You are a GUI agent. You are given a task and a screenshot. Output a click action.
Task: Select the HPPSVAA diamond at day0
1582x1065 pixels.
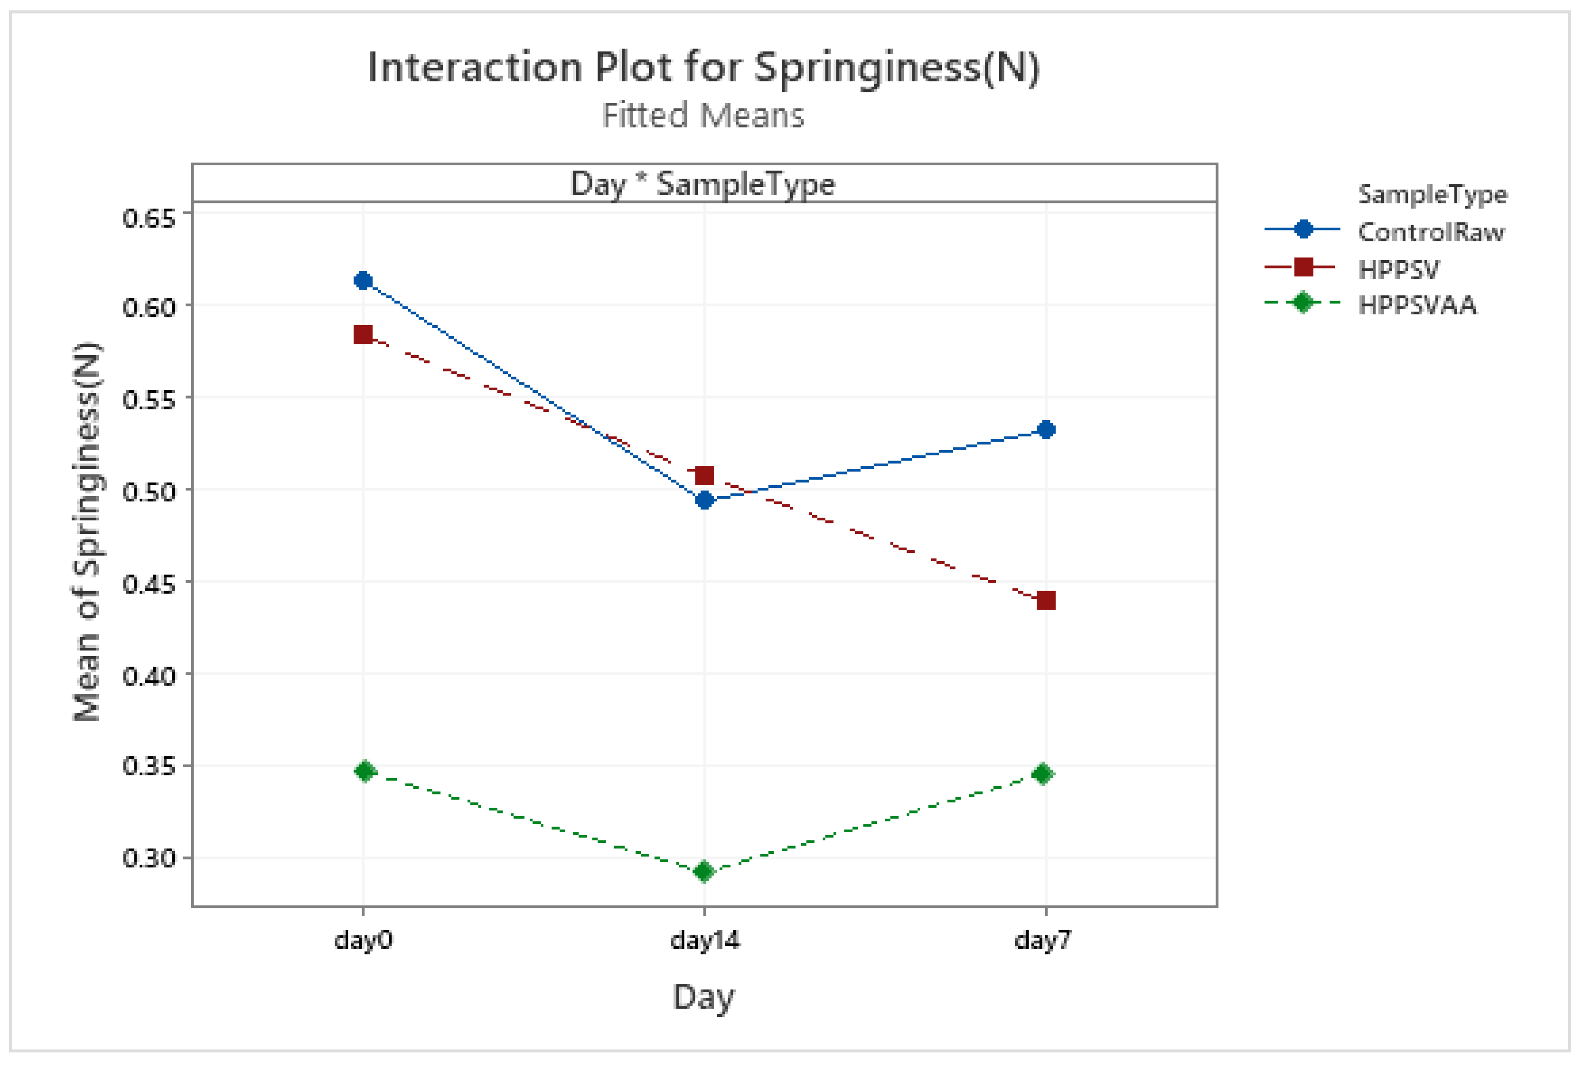coord(365,771)
